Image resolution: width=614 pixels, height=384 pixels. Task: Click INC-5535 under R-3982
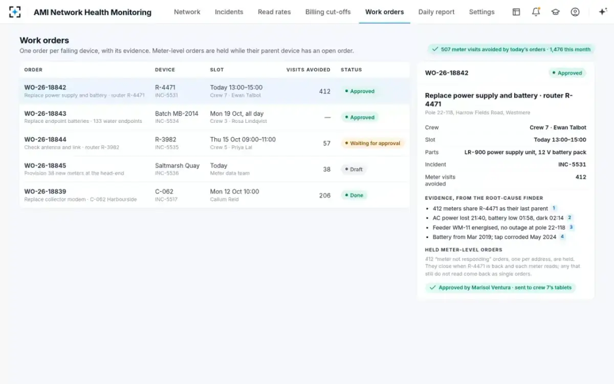point(167,147)
